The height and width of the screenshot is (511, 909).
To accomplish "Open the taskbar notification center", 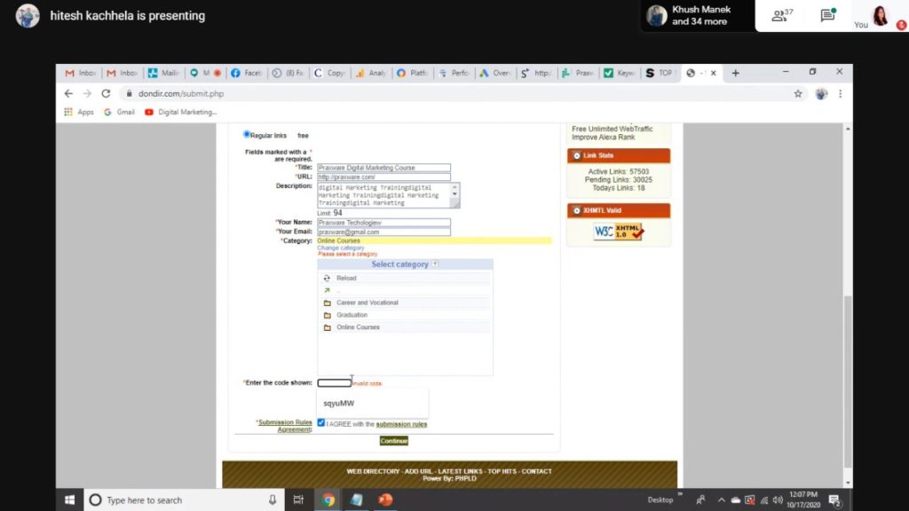I will pyautogui.click(x=834, y=500).
